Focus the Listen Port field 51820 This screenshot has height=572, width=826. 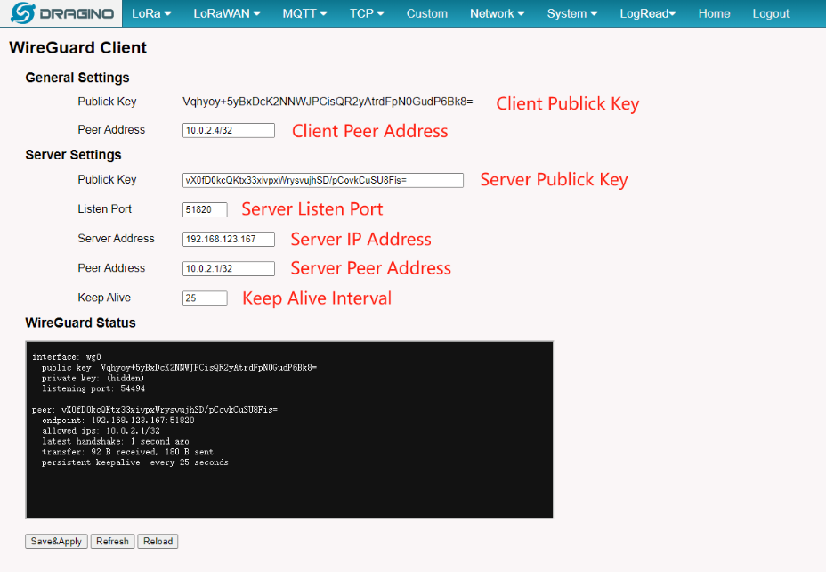[x=205, y=209]
